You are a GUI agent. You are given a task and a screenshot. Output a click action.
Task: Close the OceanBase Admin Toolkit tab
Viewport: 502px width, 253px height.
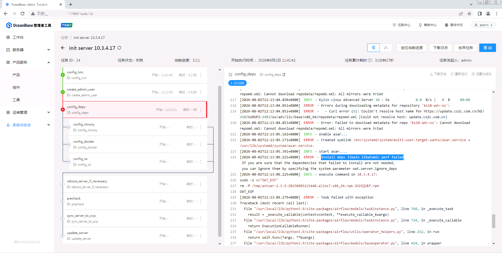(x=61, y=4)
